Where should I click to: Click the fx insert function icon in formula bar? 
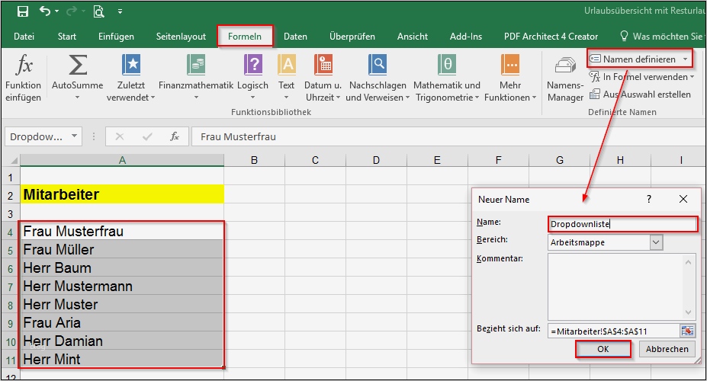coord(175,136)
